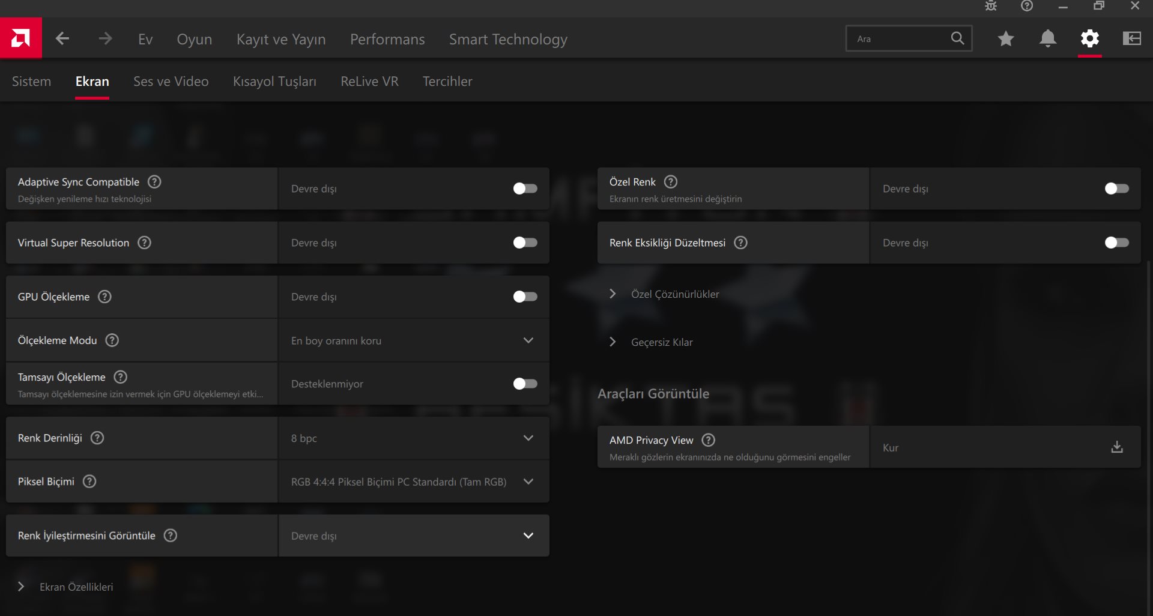Expand Özel Çözünürlükler section

[x=664, y=294]
